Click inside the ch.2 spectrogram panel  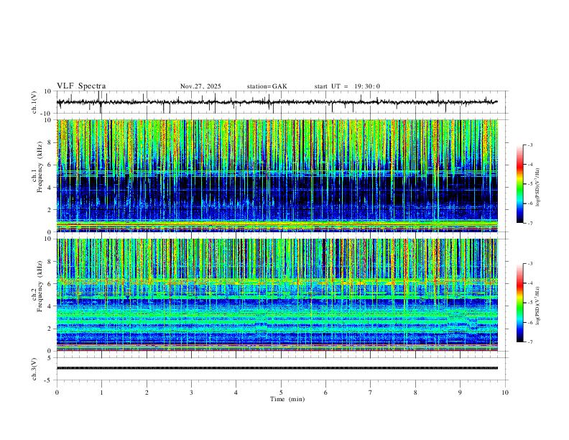tap(277, 295)
